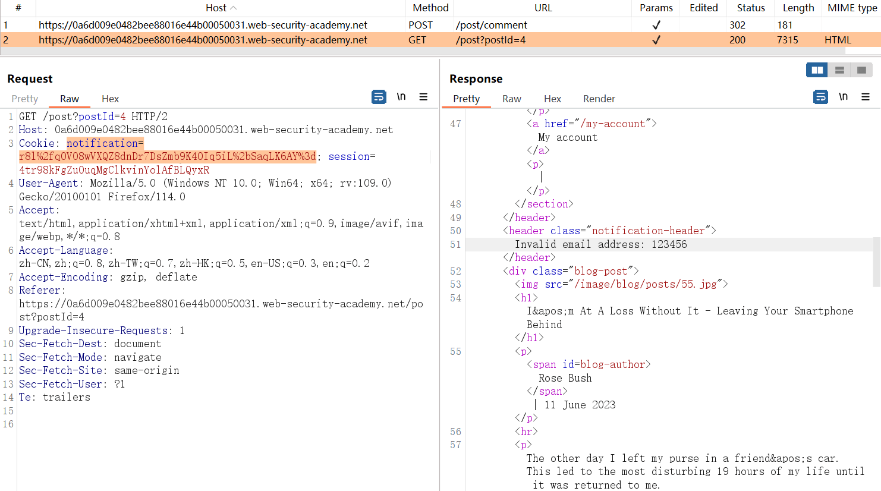Image resolution: width=881 pixels, height=491 pixels.
Task: Open Request panel options hamburger menu
Action: click(423, 97)
